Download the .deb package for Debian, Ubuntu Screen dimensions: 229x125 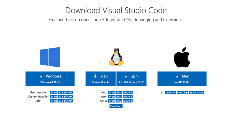pyautogui.click(x=101, y=79)
